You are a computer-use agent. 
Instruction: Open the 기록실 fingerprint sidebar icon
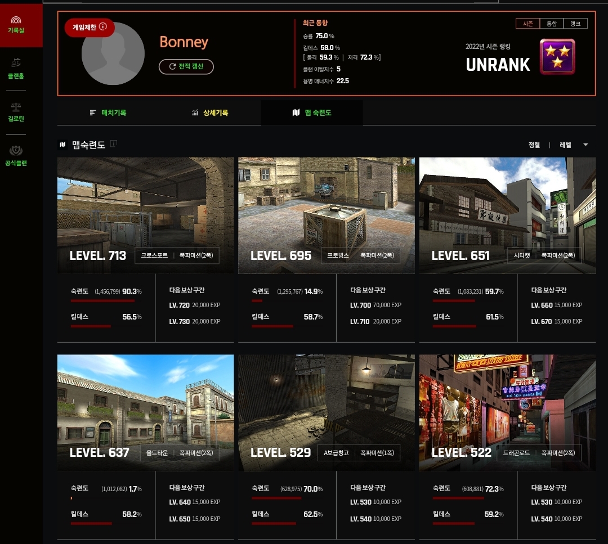click(x=16, y=21)
